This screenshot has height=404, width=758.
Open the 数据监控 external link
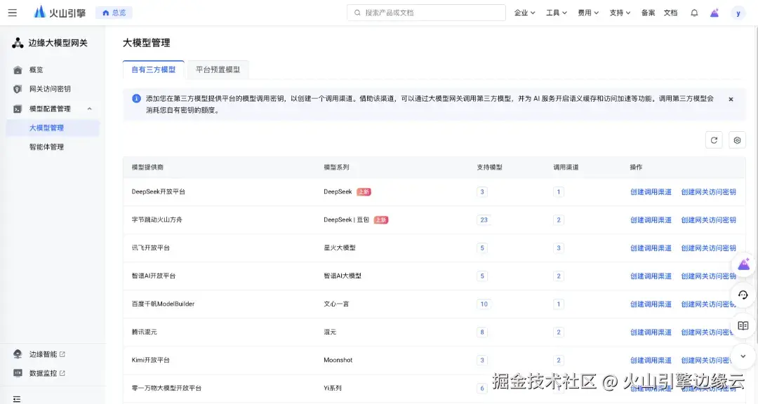[47, 373]
